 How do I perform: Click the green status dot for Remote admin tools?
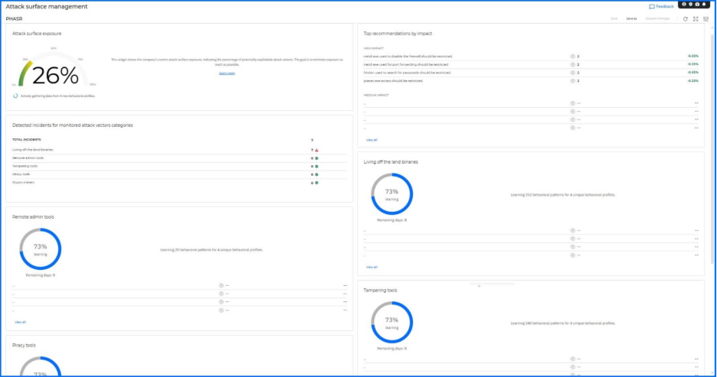316,158
